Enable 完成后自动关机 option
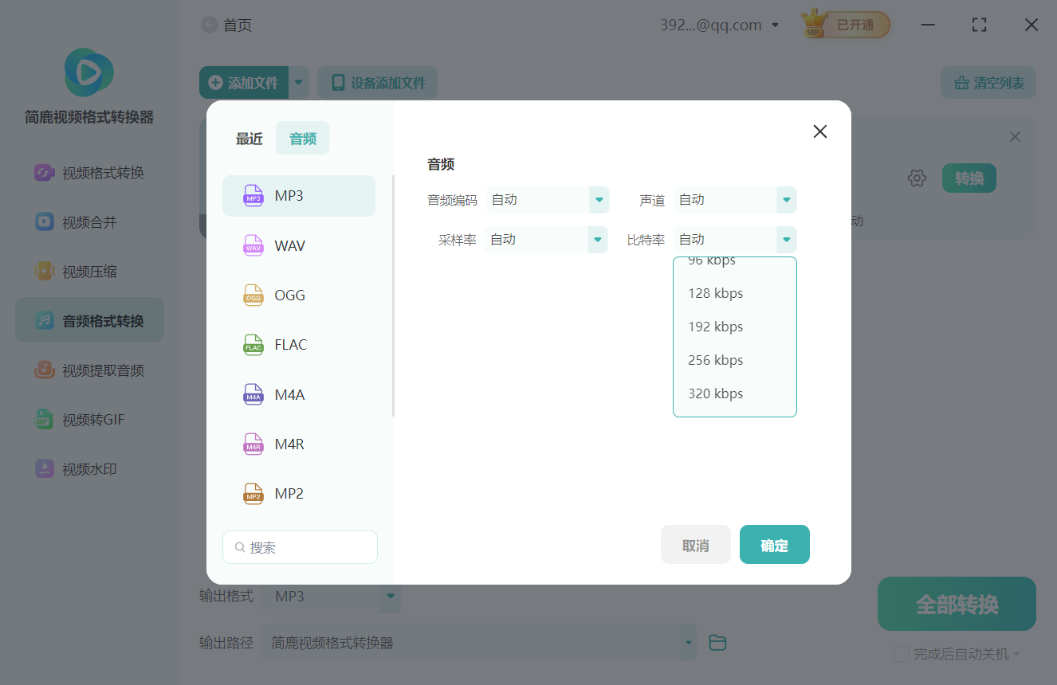Screen dimensions: 1057x685 point(902,653)
